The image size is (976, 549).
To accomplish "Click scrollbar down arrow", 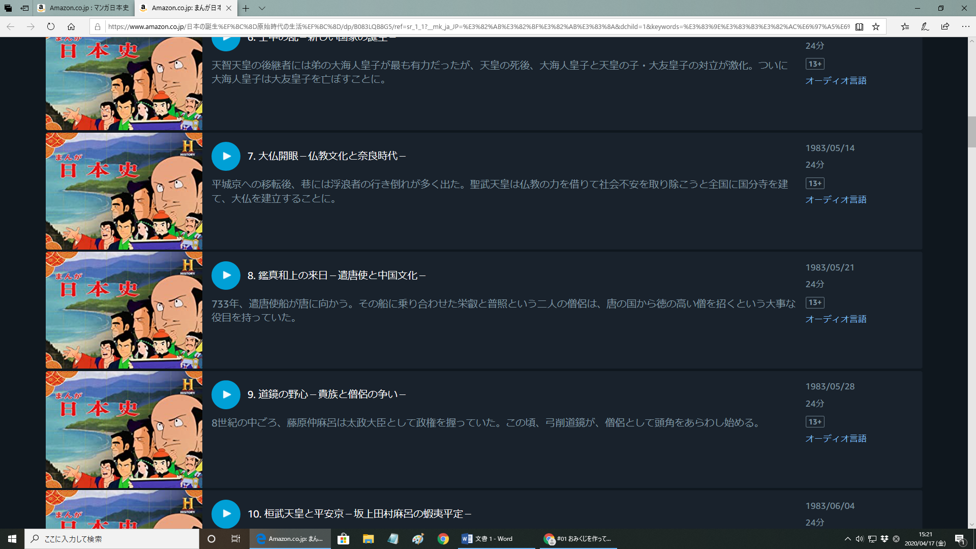I will (x=971, y=525).
